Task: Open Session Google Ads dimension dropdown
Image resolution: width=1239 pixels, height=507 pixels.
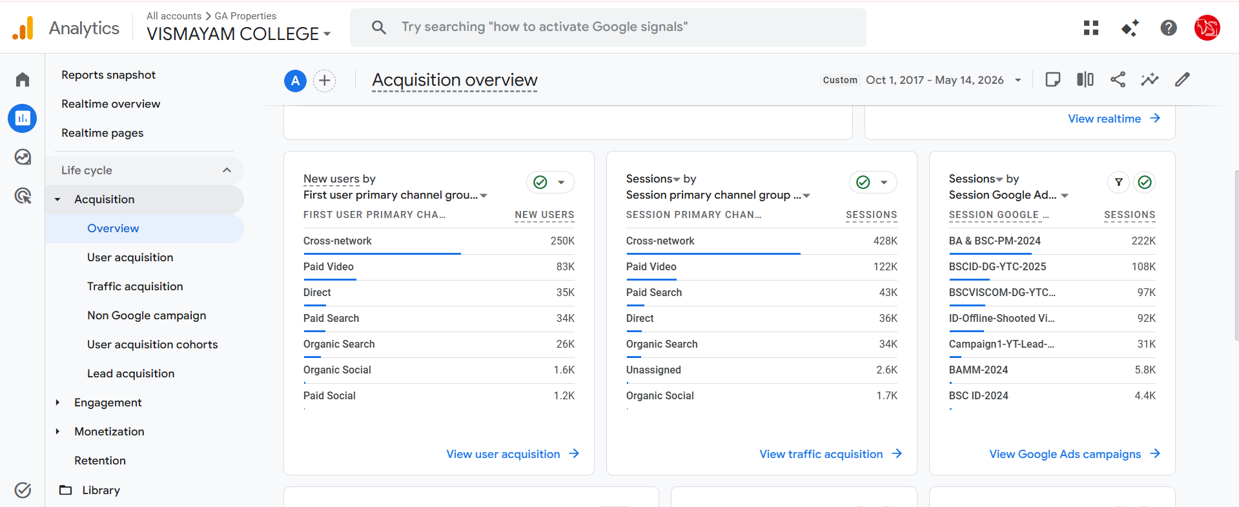Action: (x=1009, y=195)
